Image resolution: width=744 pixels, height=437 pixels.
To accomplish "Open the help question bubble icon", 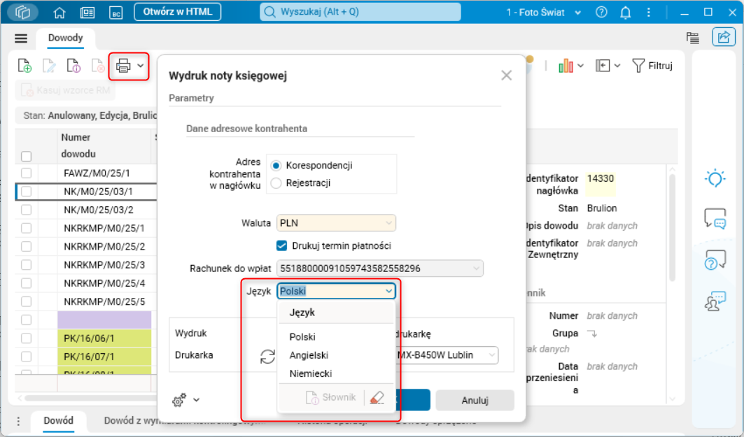I will tap(715, 259).
